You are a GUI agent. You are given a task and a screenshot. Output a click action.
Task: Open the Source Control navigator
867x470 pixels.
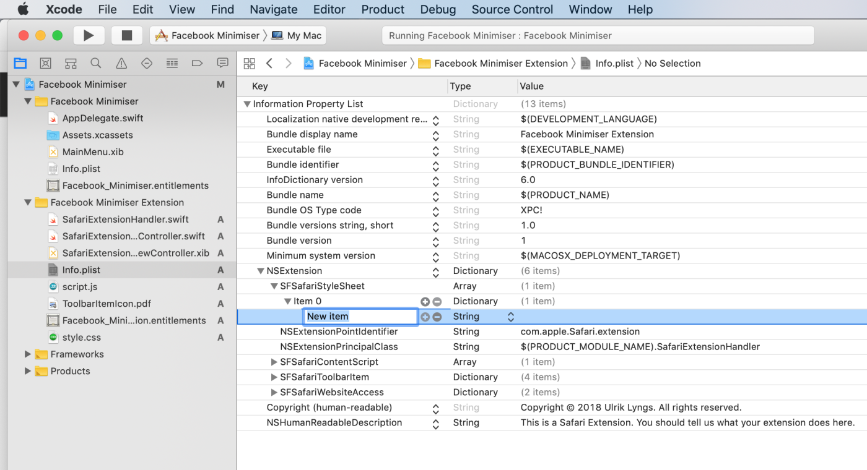click(x=45, y=63)
